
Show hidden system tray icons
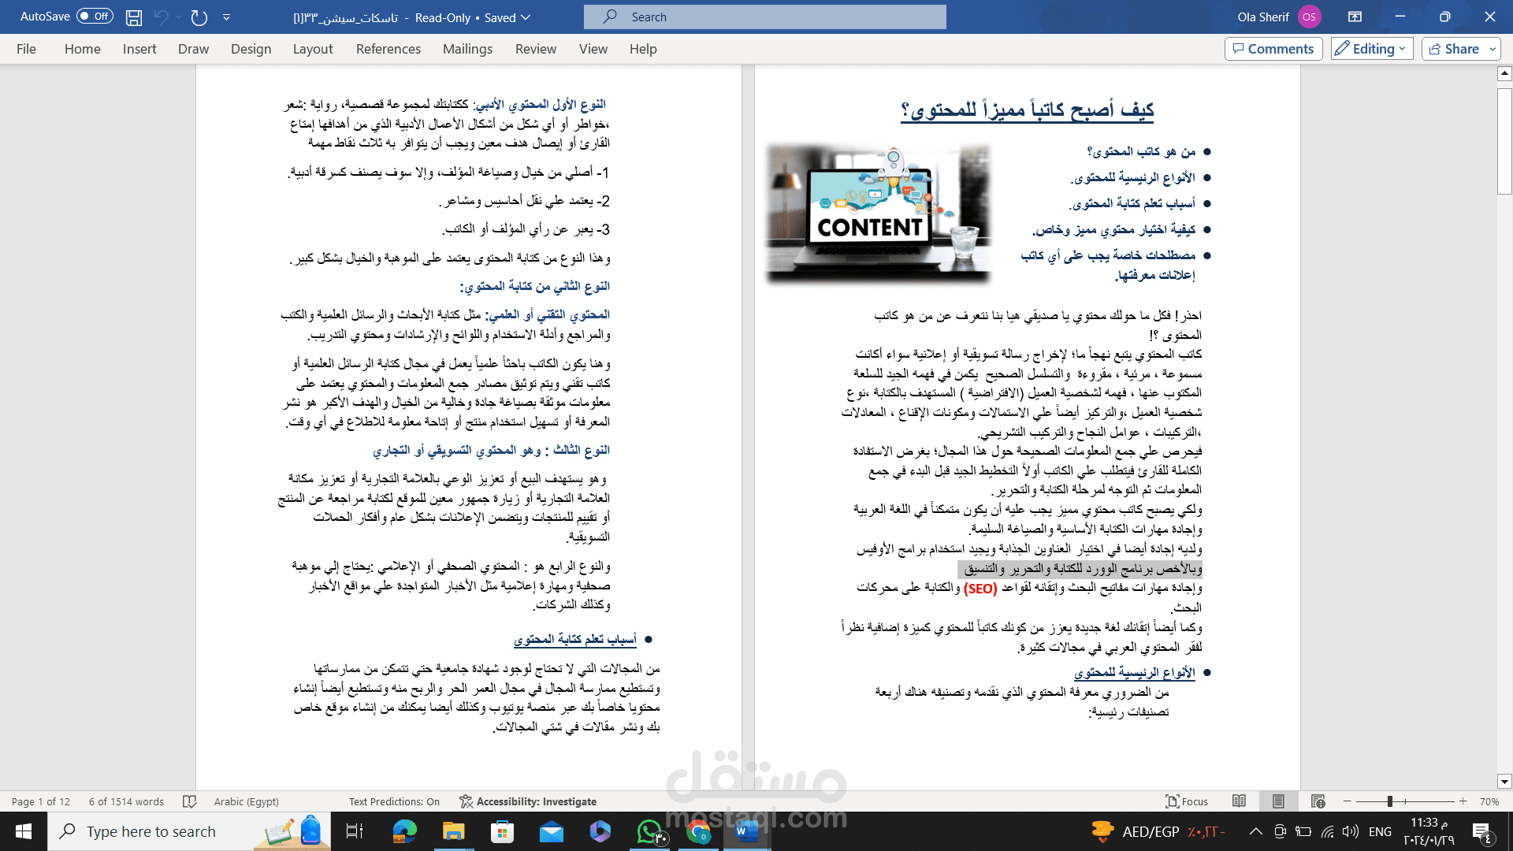tap(1256, 831)
